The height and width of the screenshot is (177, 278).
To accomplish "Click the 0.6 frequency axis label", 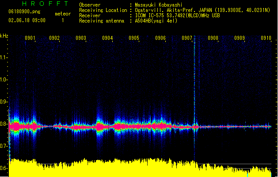I will tap(4, 168).
